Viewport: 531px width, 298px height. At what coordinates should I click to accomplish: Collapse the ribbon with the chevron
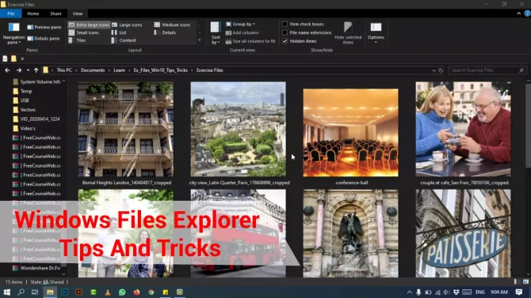518,13
